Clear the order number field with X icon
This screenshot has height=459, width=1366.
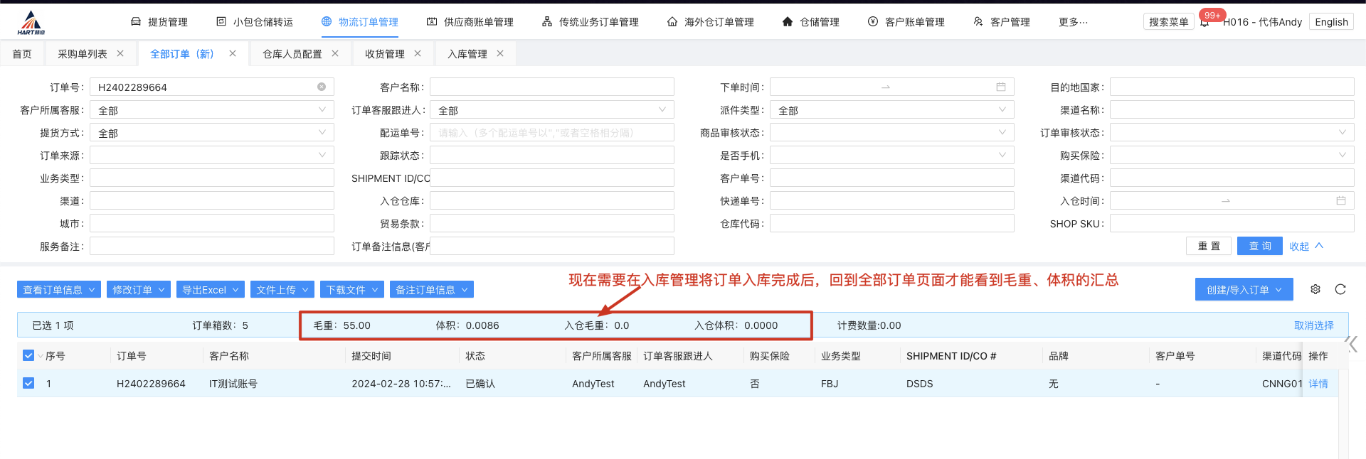[x=322, y=87]
